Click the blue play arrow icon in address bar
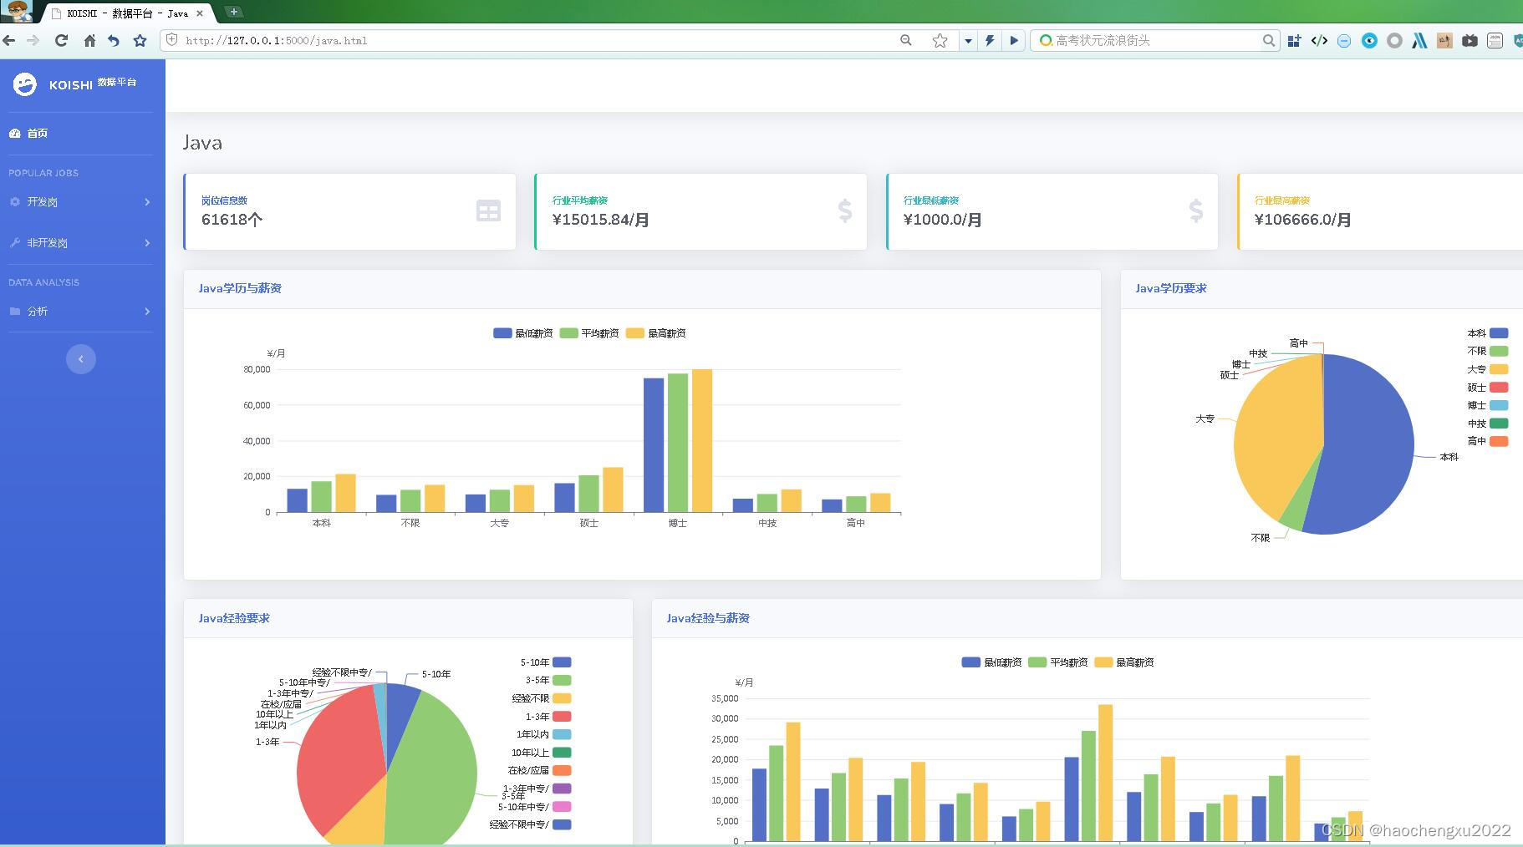This screenshot has width=1523, height=847. tap(1013, 40)
